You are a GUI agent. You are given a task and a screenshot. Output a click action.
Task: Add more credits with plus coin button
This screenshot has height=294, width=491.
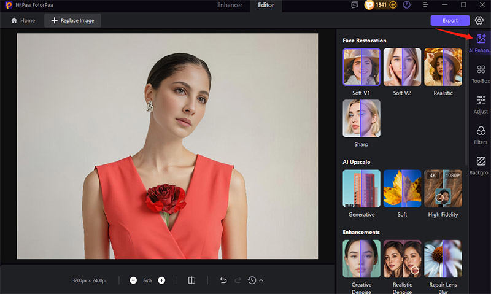click(x=393, y=5)
